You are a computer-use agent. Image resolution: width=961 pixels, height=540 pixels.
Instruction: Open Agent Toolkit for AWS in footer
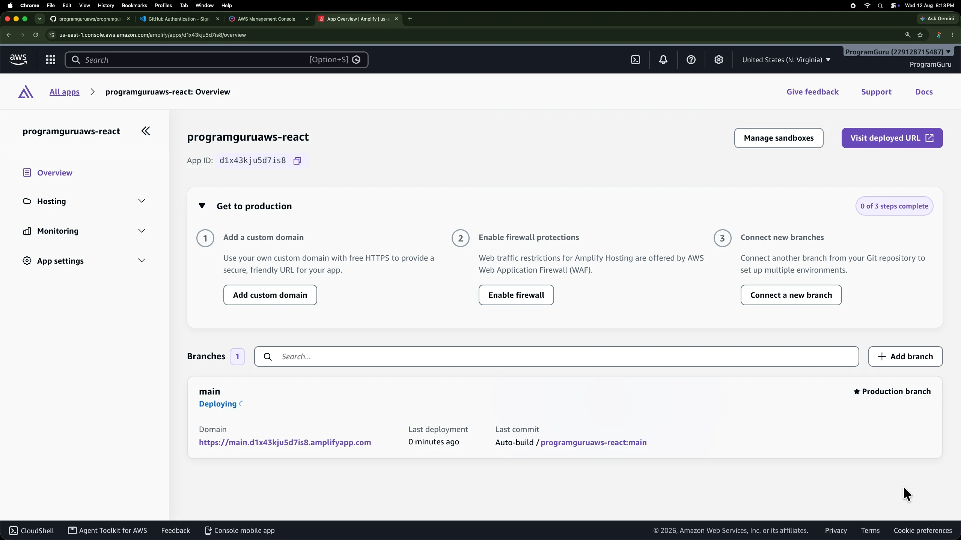108,531
